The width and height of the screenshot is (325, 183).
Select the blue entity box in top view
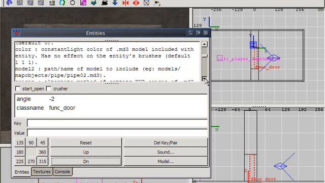(253, 45)
